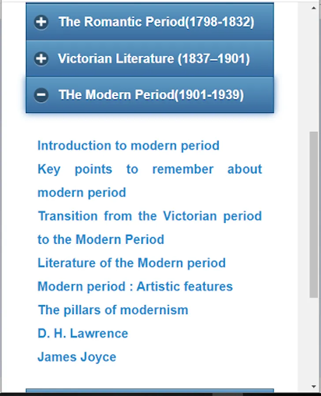Go to Literature of the Modern period
This screenshot has width=321, height=396.
[x=131, y=263]
